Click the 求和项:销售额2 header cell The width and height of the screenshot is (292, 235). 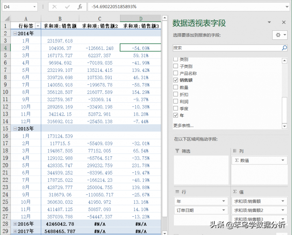[100, 26]
